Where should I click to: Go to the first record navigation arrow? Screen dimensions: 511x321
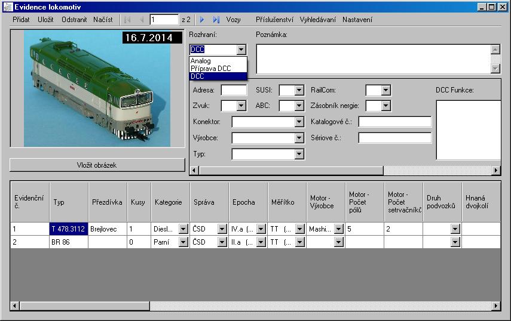pyautogui.click(x=127, y=20)
